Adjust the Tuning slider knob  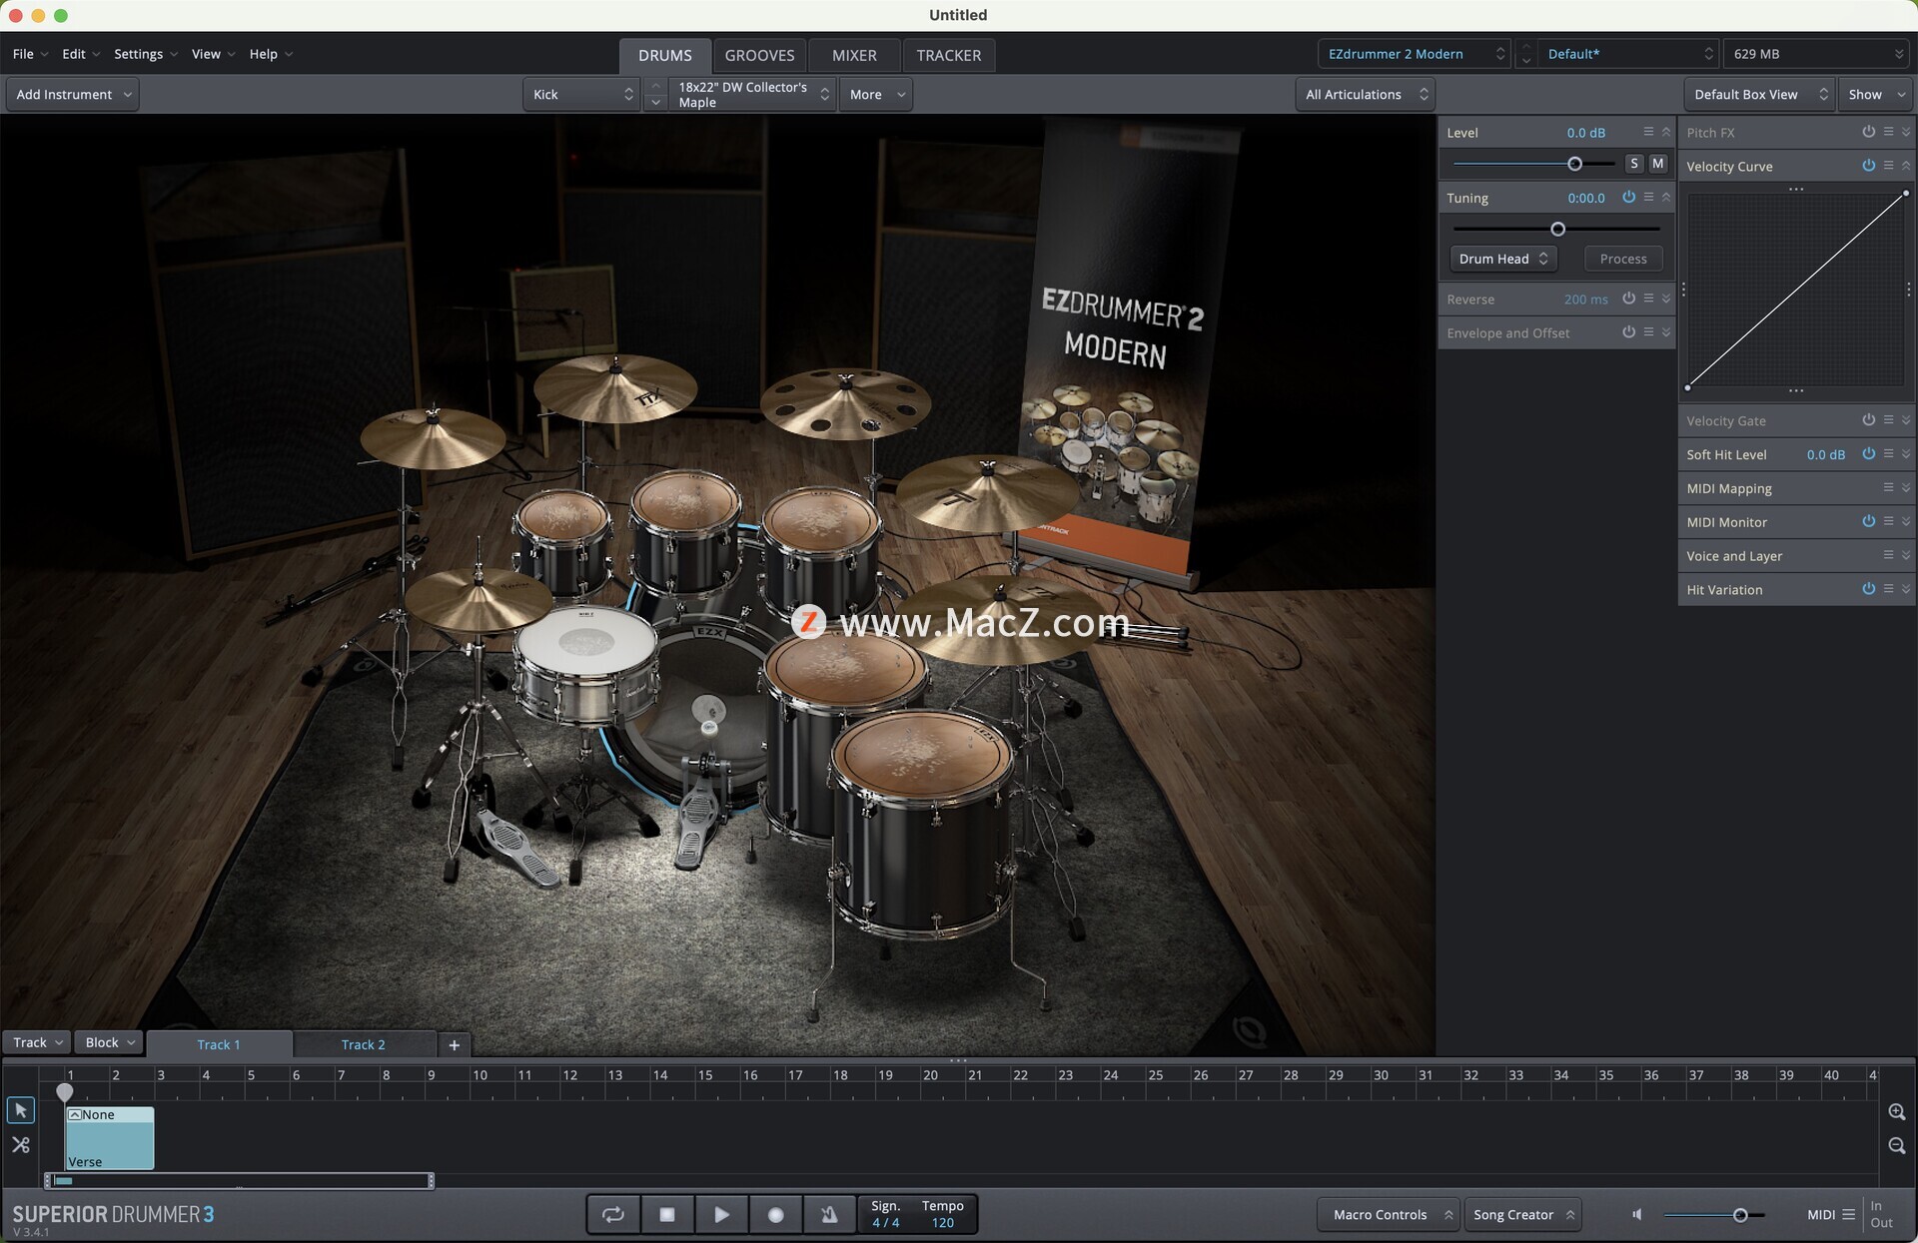pos(1557,229)
